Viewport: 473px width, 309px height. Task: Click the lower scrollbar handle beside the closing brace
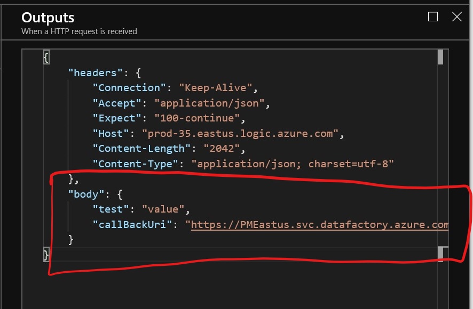tap(440, 253)
